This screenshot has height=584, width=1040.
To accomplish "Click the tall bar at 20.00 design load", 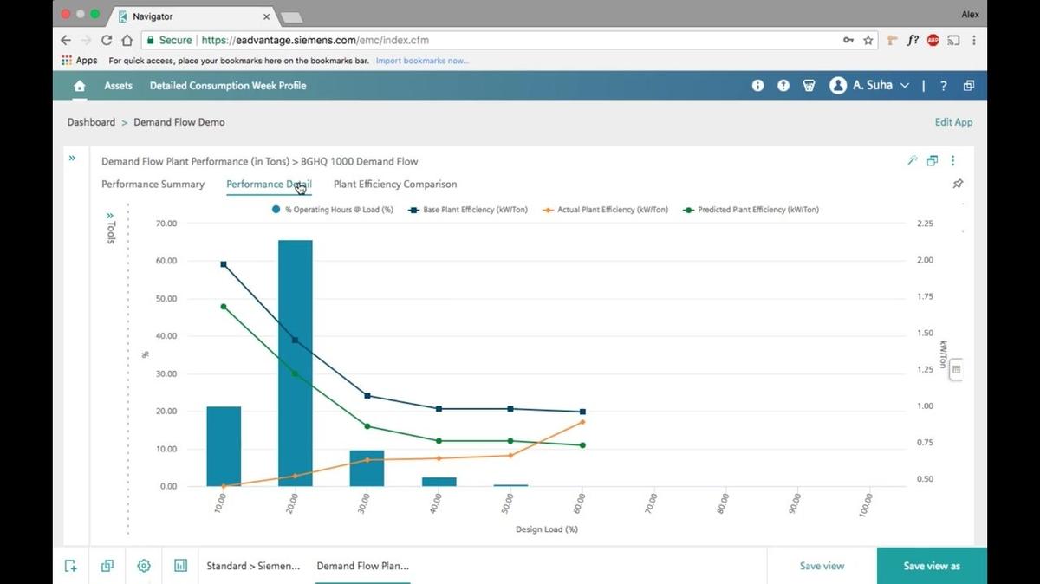I will 296,363.
